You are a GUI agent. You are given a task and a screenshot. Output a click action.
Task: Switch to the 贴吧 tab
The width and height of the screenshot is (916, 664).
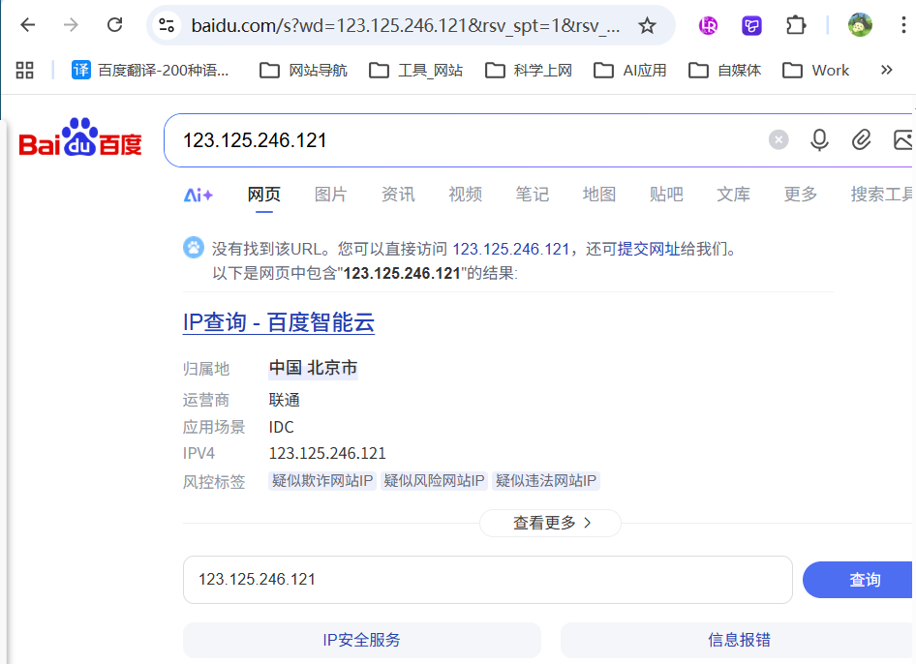coord(666,195)
